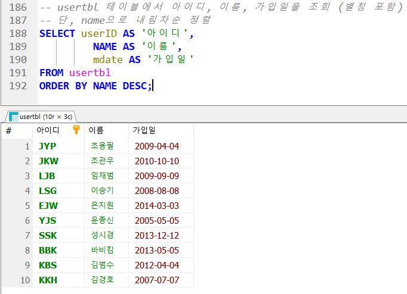Select the BBK cell
This screenshot has height=294, width=407.
click(58, 251)
